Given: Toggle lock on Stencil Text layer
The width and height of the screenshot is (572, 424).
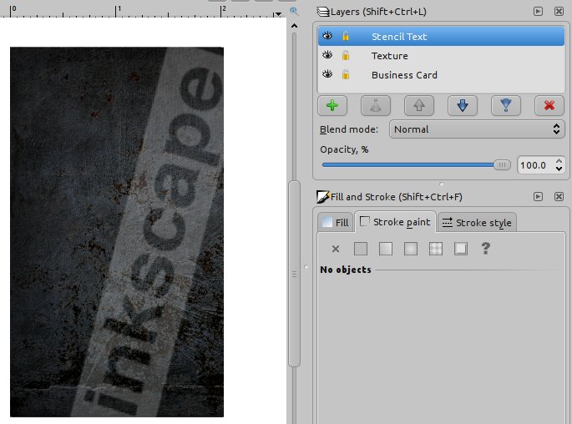Looking at the screenshot, I should coord(345,36).
